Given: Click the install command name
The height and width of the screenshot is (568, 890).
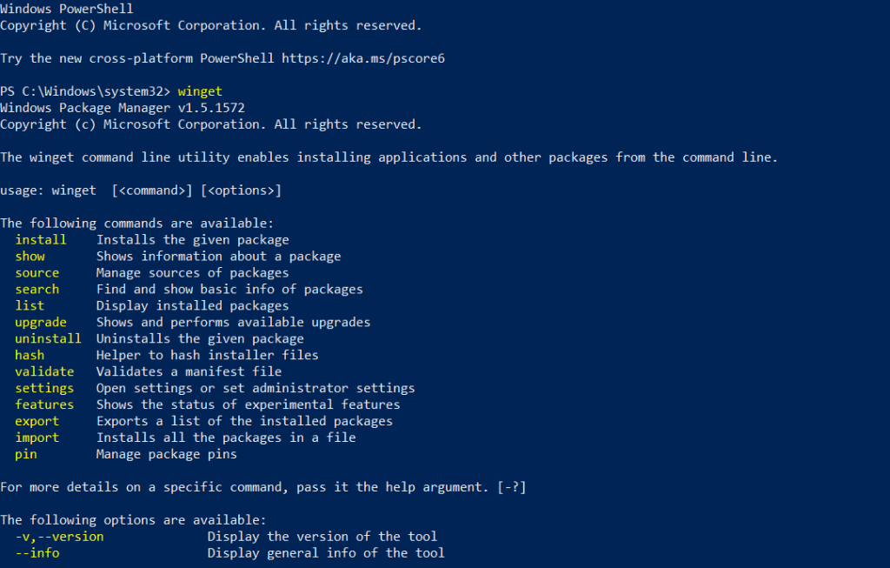Looking at the screenshot, I should pos(40,239).
